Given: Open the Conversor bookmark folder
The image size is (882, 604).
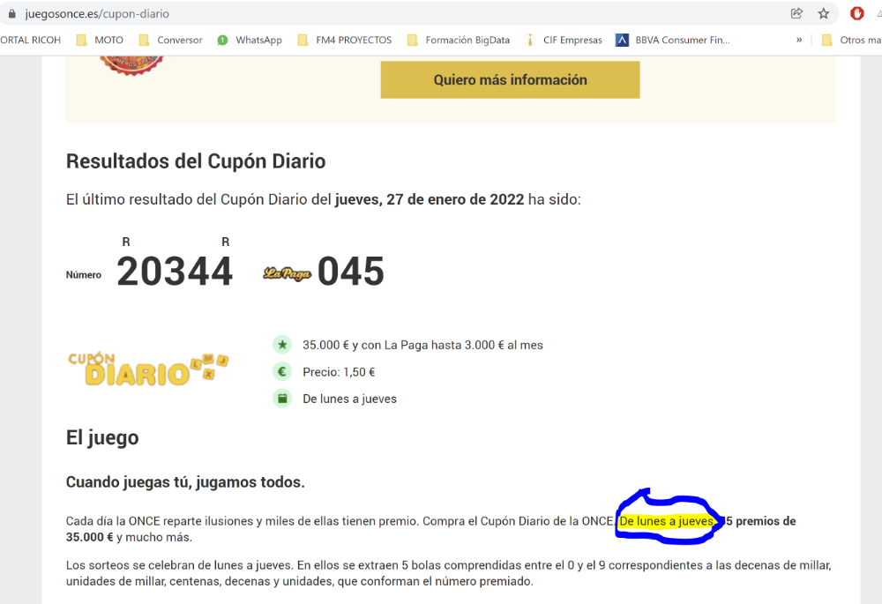Looking at the screenshot, I should (170, 40).
